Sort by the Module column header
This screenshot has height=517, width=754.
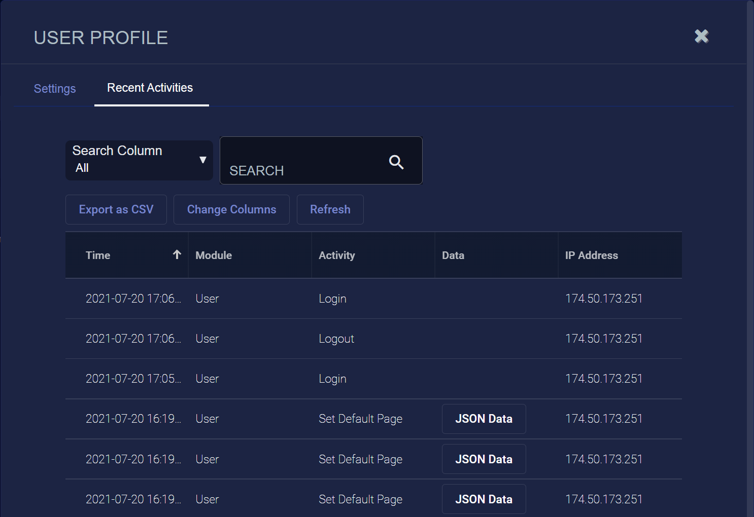[x=214, y=255]
